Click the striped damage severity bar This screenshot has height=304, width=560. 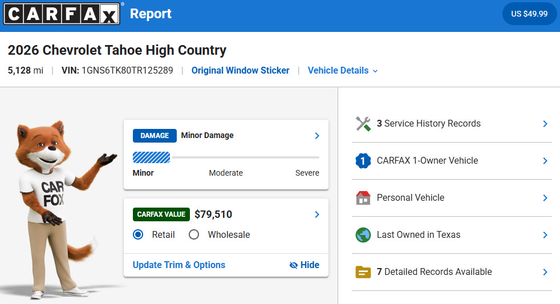pyautogui.click(x=152, y=157)
